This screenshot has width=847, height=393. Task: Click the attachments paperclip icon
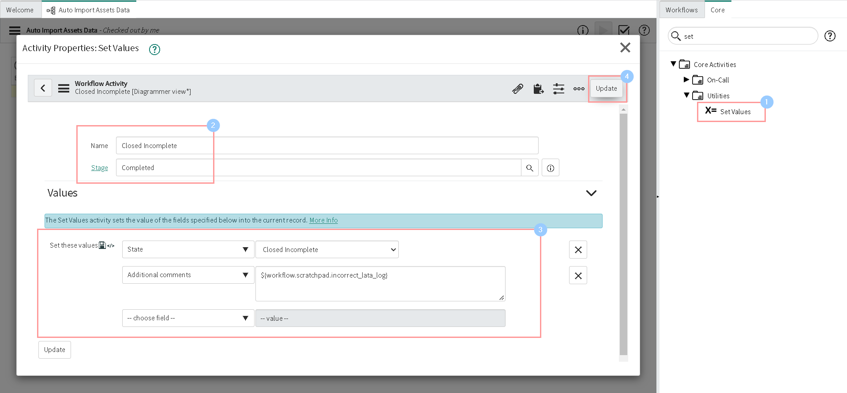coord(517,89)
